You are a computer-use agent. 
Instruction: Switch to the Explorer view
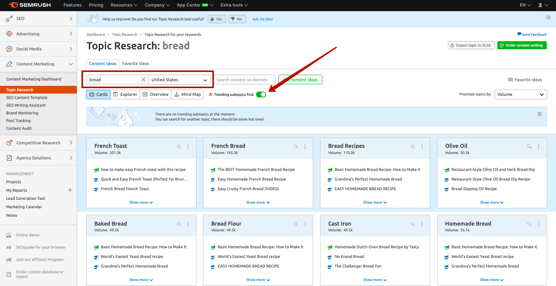pyautogui.click(x=125, y=94)
